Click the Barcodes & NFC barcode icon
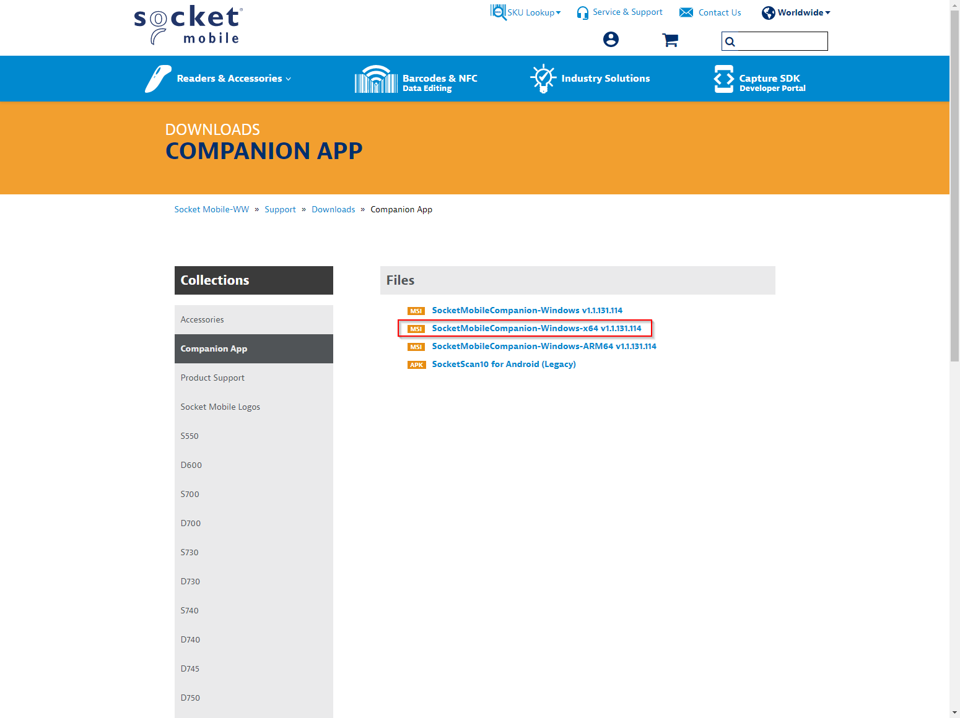The width and height of the screenshot is (960, 718). point(376,79)
